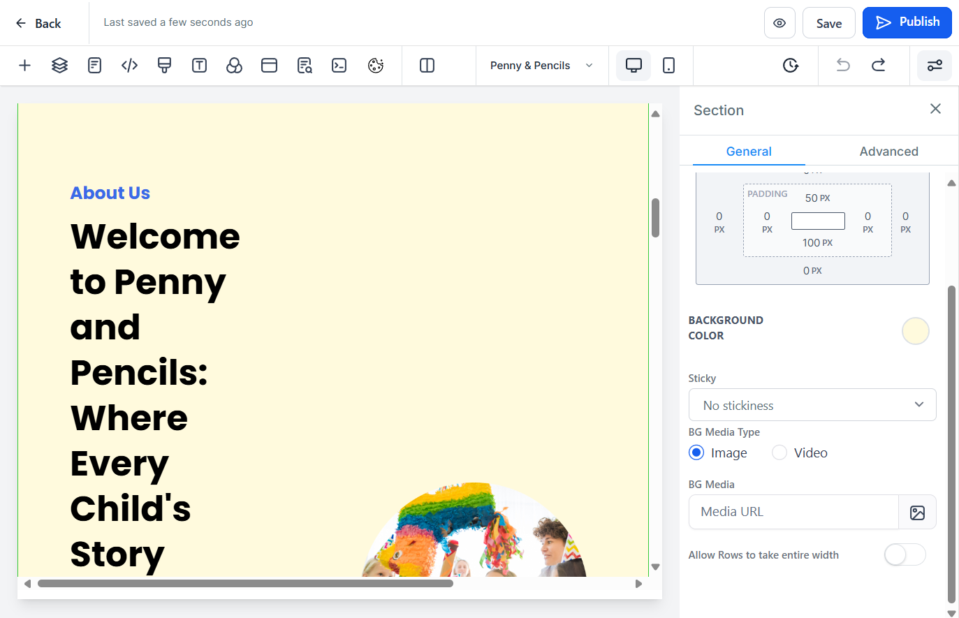Open the typography T icon
The image size is (959, 618).
coord(200,66)
